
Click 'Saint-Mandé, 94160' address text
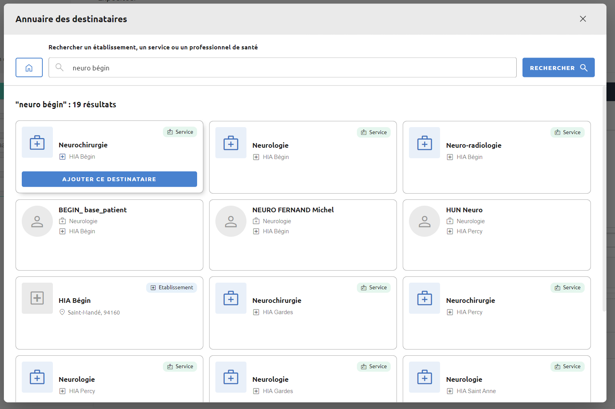click(x=94, y=313)
